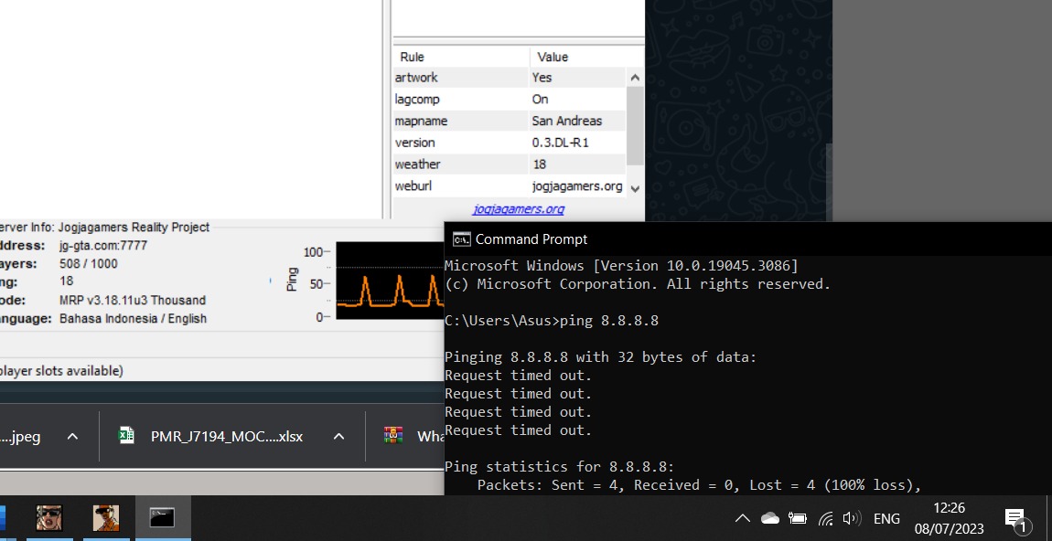Click the Excel icon of PMR_J7194 download

point(126,436)
